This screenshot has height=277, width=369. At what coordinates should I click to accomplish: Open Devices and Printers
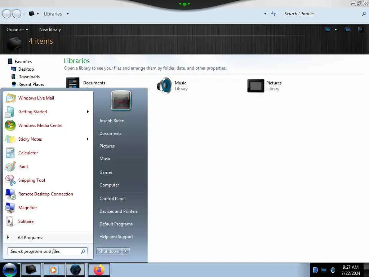click(118, 211)
